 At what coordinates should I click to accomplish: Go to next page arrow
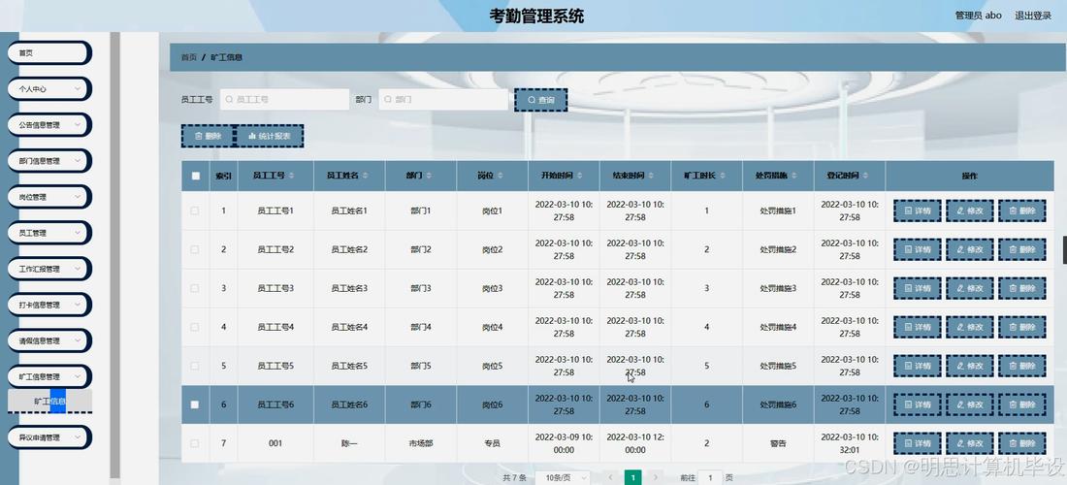click(655, 477)
